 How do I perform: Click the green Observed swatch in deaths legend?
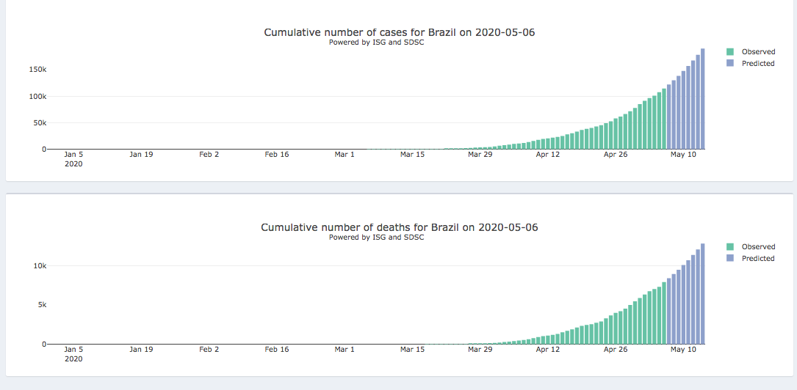(730, 247)
